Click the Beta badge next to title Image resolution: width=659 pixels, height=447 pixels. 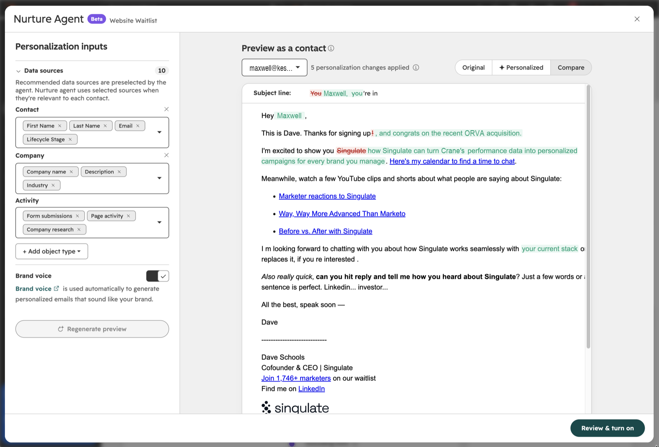coord(97,19)
